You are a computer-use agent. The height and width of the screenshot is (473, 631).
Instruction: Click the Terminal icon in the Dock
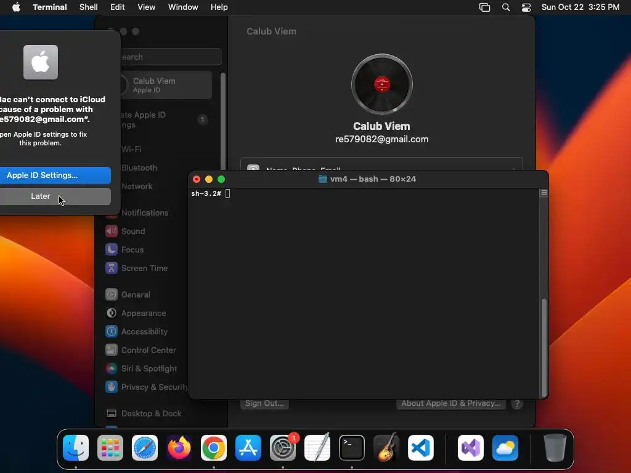coord(352,448)
